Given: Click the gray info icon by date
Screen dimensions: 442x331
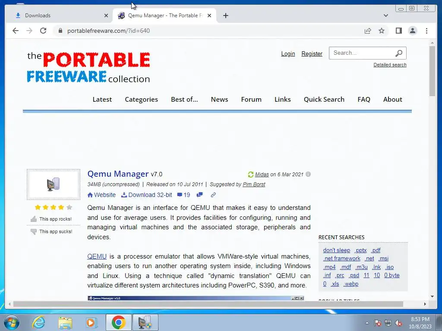Looking at the screenshot, I should coord(308,174).
